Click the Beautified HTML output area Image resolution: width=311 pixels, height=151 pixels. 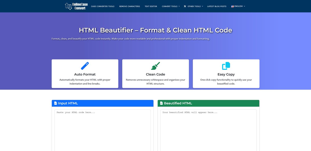(x=208, y=130)
